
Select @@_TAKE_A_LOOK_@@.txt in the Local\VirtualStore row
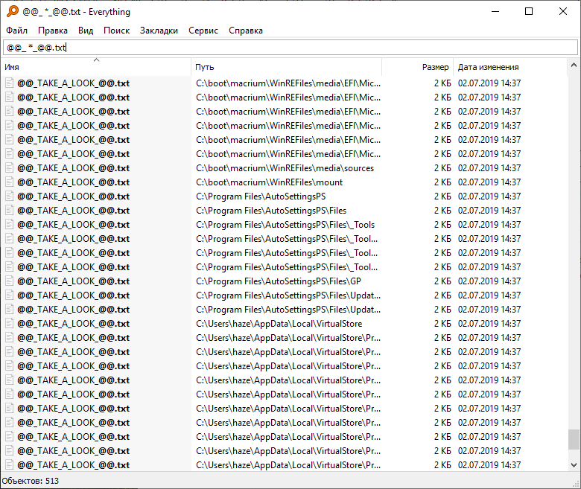click(73, 324)
